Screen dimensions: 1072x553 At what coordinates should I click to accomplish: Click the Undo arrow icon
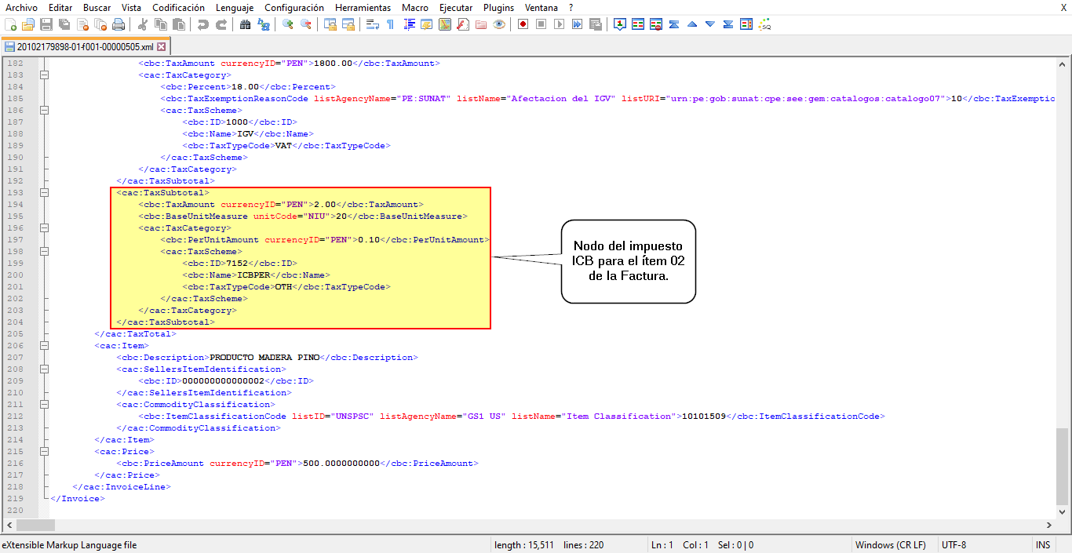[x=203, y=24]
